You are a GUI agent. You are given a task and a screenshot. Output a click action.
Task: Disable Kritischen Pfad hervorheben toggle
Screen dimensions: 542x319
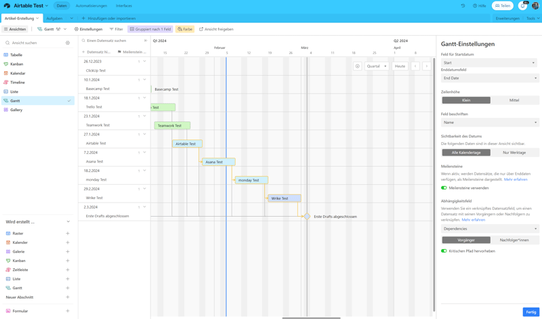point(444,251)
